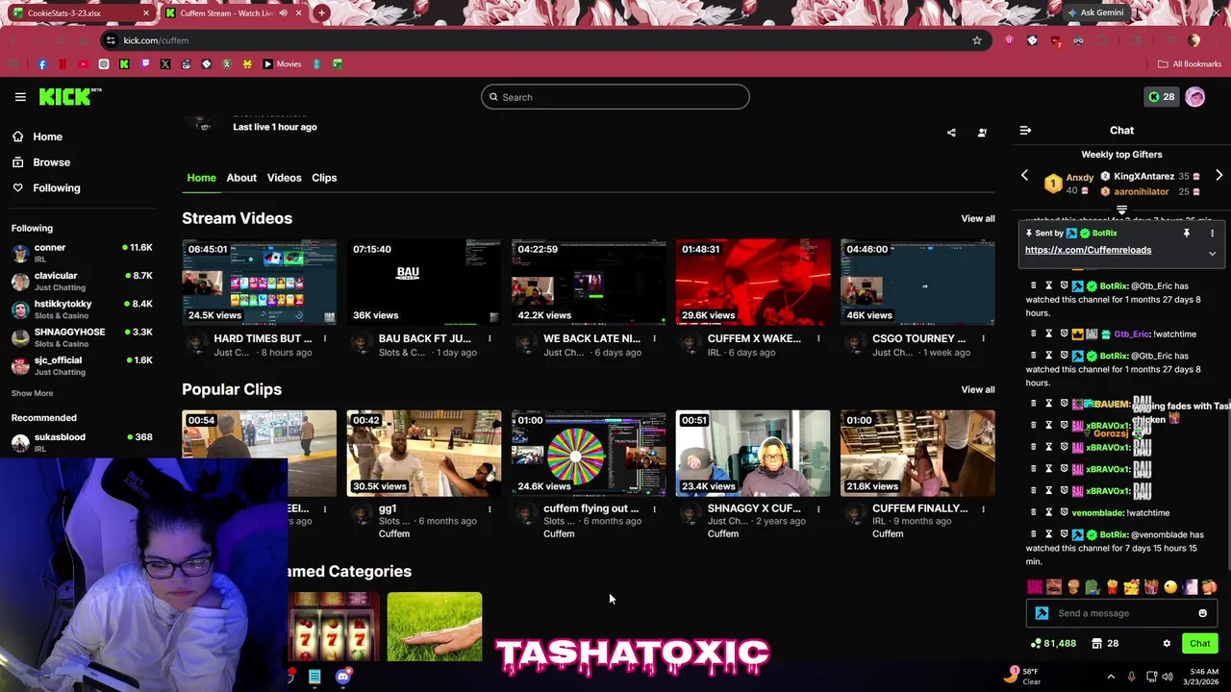Image resolution: width=1231 pixels, height=692 pixels.
Task: Expand Show more in Following list
Action: [32, 393]
